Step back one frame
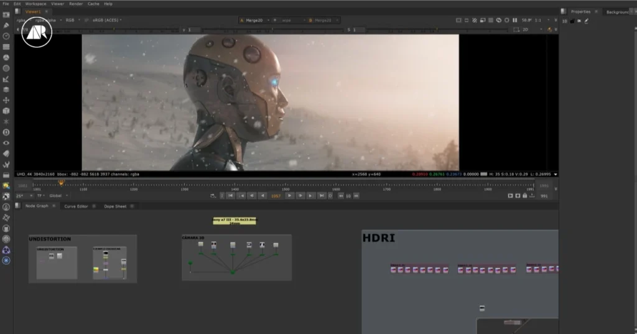Screen dimensions: 637x334 tap(252, 196)
